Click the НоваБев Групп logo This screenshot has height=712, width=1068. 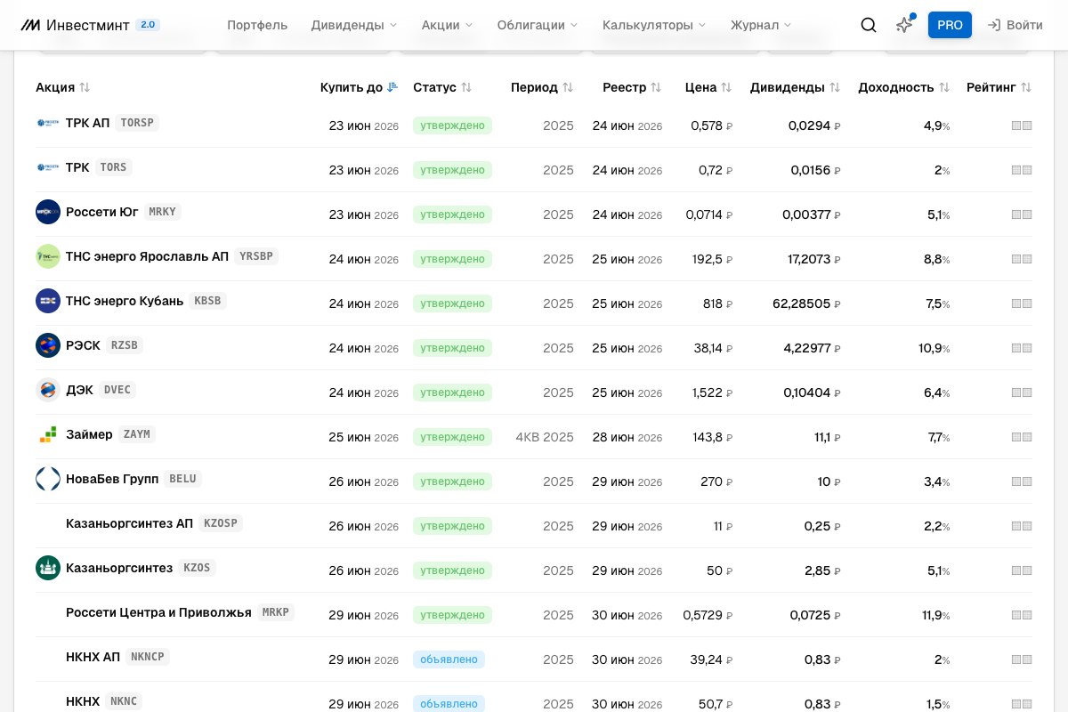[x=48, y=479]
